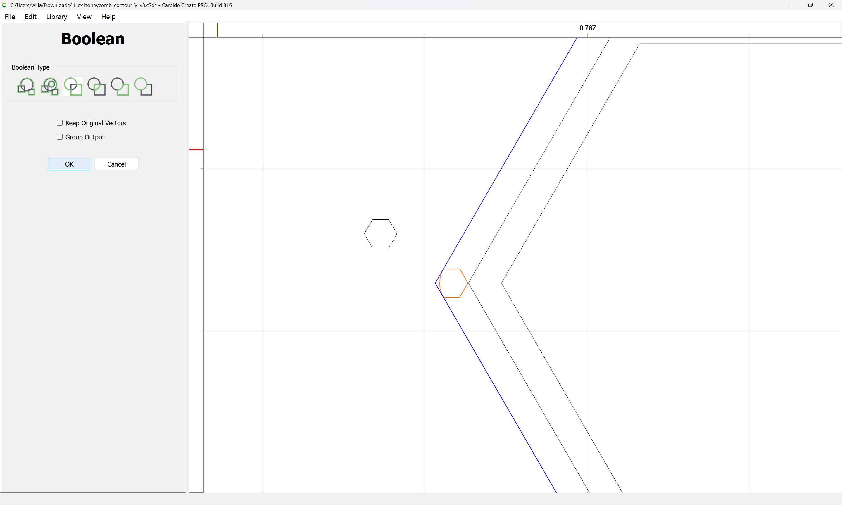Choose the union-with-inner-holes boolean type
Viewport: 842px width, 505px height.
pyautogui.click(x=50, y=87)
